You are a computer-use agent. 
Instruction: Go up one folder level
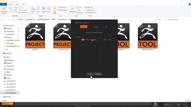click(x=12, y=19)
